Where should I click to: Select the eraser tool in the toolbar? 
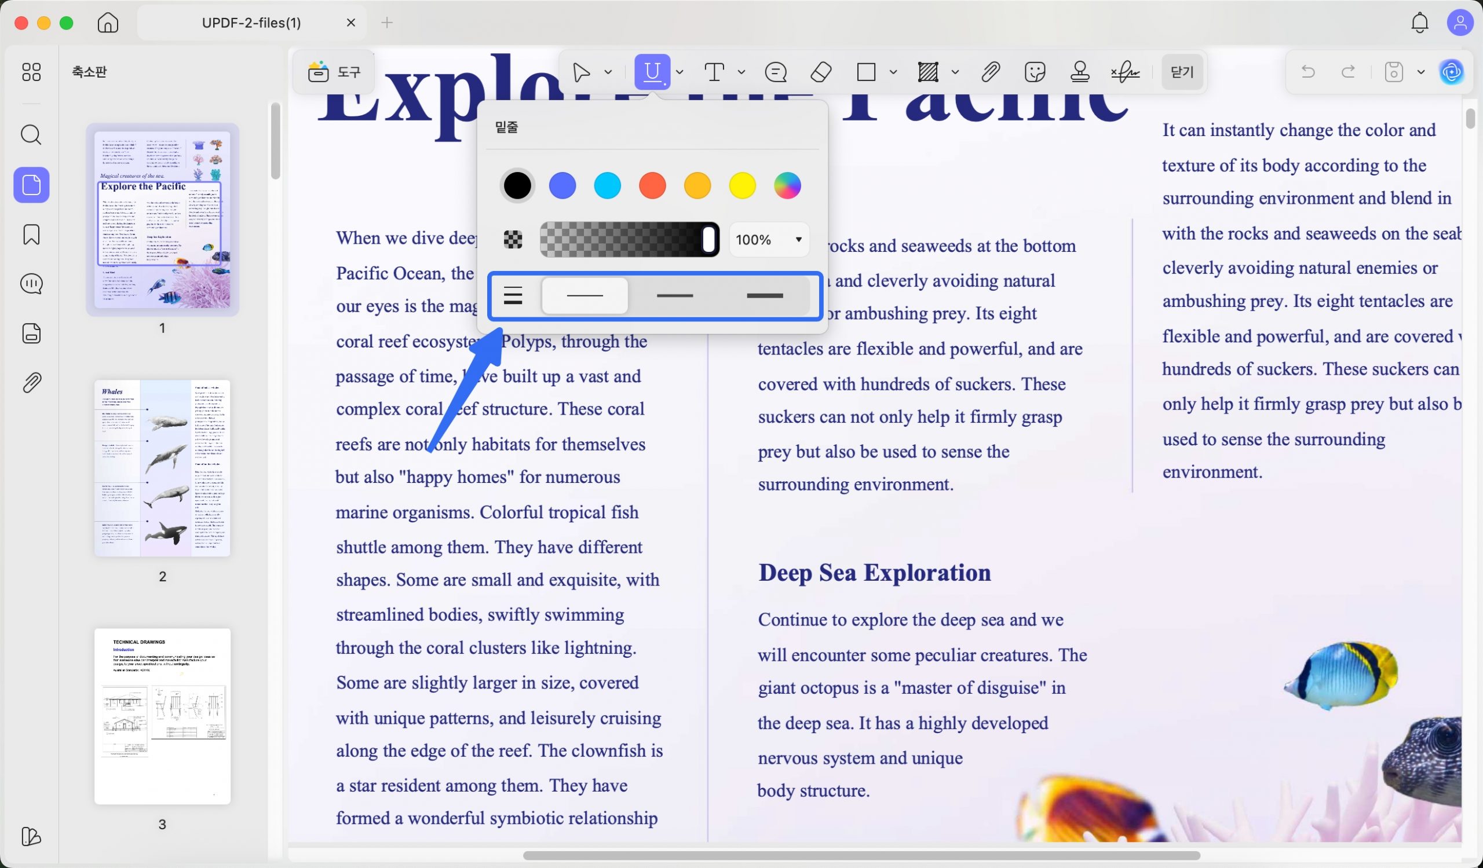click(x=821, y=72)
